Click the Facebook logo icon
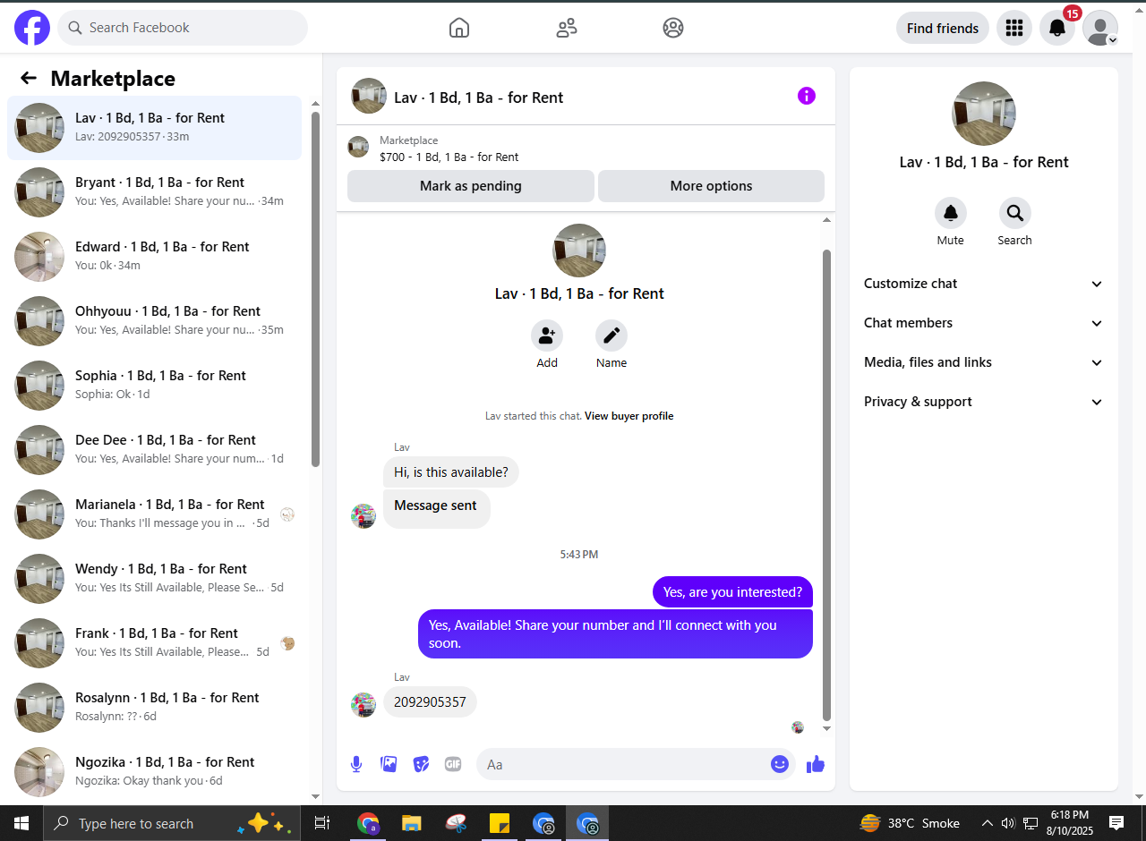Image resolution: width=1146 pixels, height=841 pixels. [x=32, y=28]
